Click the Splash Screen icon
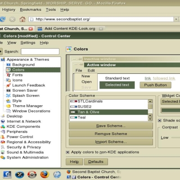Image resolution: width=180 pixels, height=180 pixels. point(9,95)
